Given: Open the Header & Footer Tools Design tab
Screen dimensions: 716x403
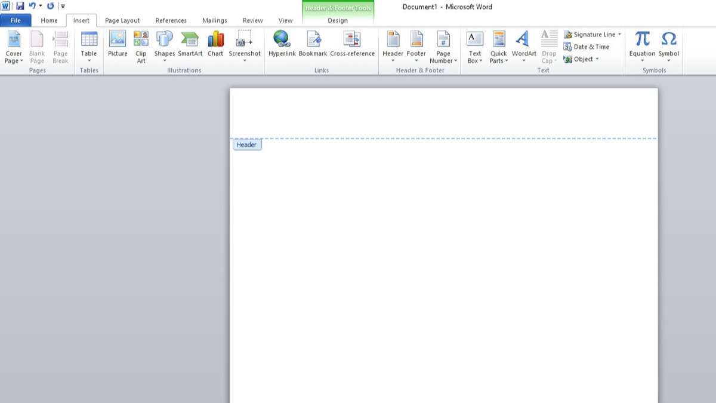Looking at the screenshot, I should (x=337, y=20).
